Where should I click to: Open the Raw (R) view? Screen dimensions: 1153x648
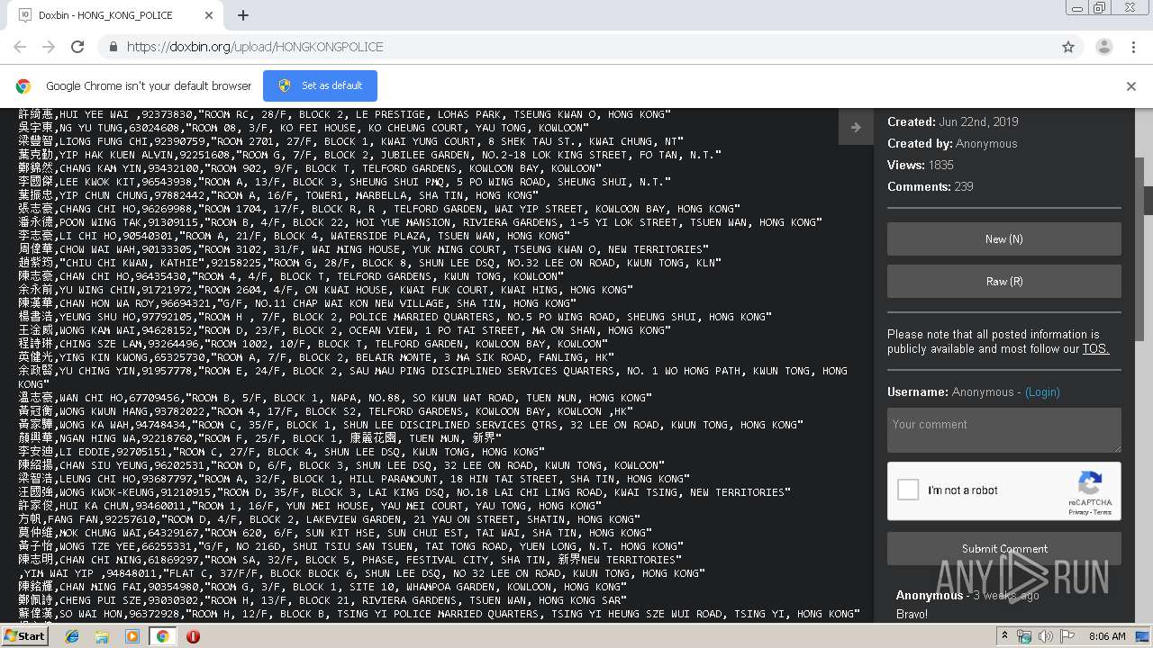coord(1004,282)
